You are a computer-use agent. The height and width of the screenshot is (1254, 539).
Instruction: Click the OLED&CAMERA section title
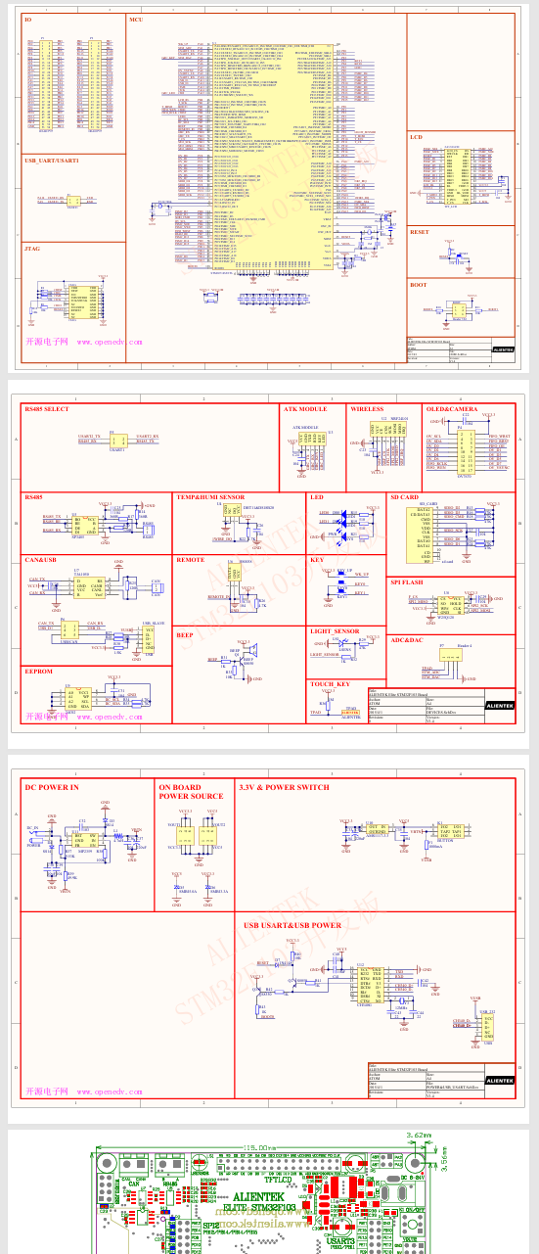click(x=452, y=408)
